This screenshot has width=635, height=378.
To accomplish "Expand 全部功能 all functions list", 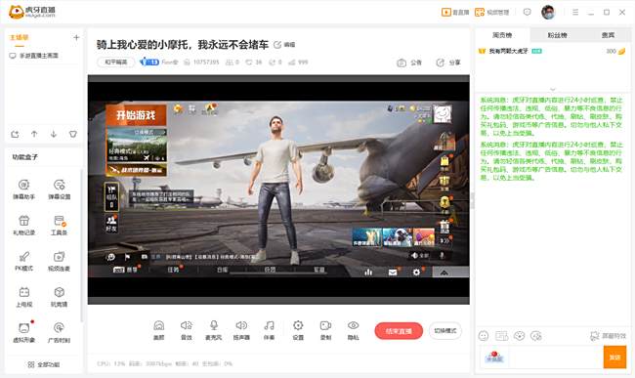I will 44,364.
